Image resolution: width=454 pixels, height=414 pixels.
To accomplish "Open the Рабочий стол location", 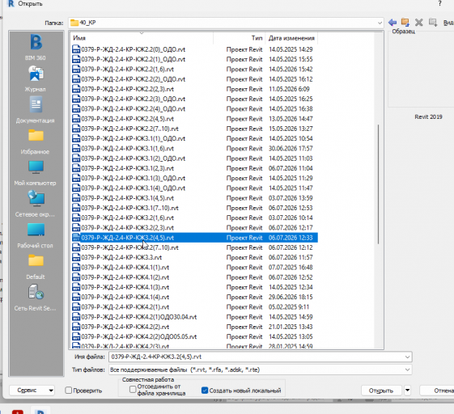I will 36,235.
